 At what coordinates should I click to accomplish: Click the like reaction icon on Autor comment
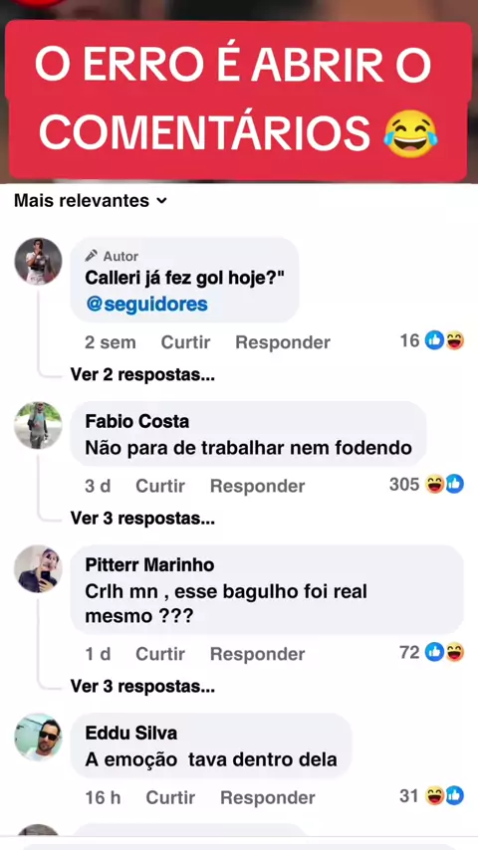pos(434,341)
